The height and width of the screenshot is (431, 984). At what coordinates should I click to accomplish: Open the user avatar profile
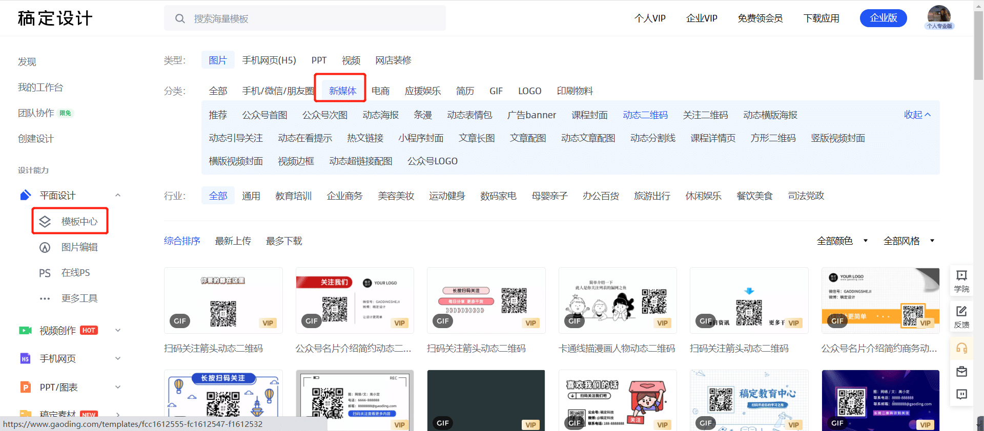(x=939, y=17)
